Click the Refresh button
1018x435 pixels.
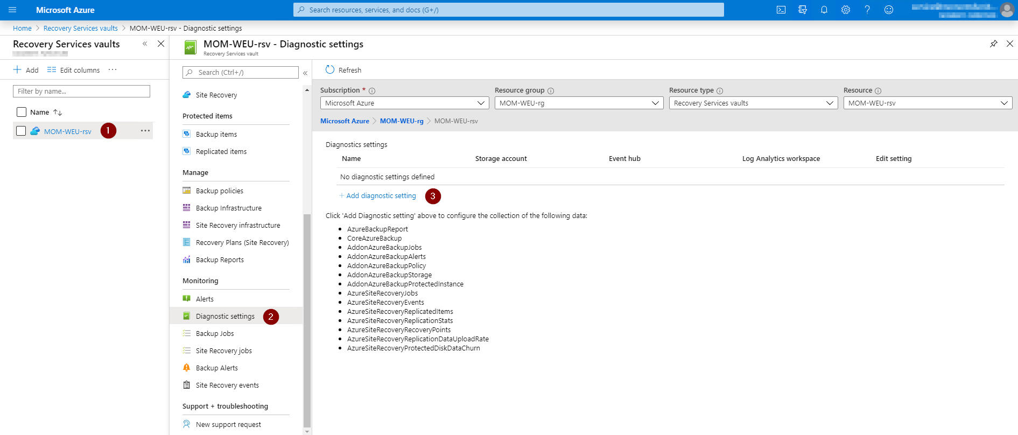click(343, 70)
